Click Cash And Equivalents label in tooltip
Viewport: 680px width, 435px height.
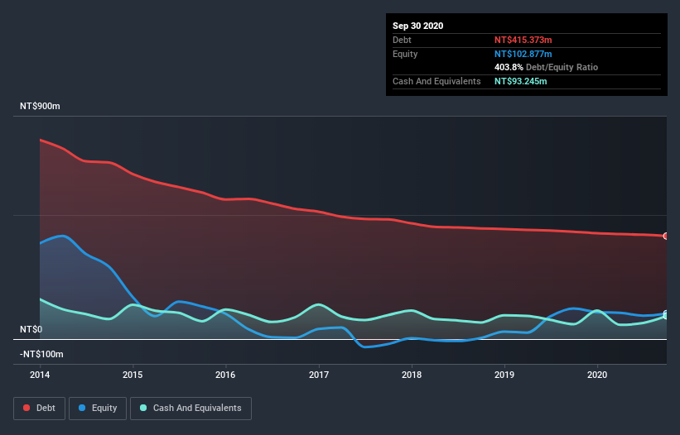click(x=436, y=81)
